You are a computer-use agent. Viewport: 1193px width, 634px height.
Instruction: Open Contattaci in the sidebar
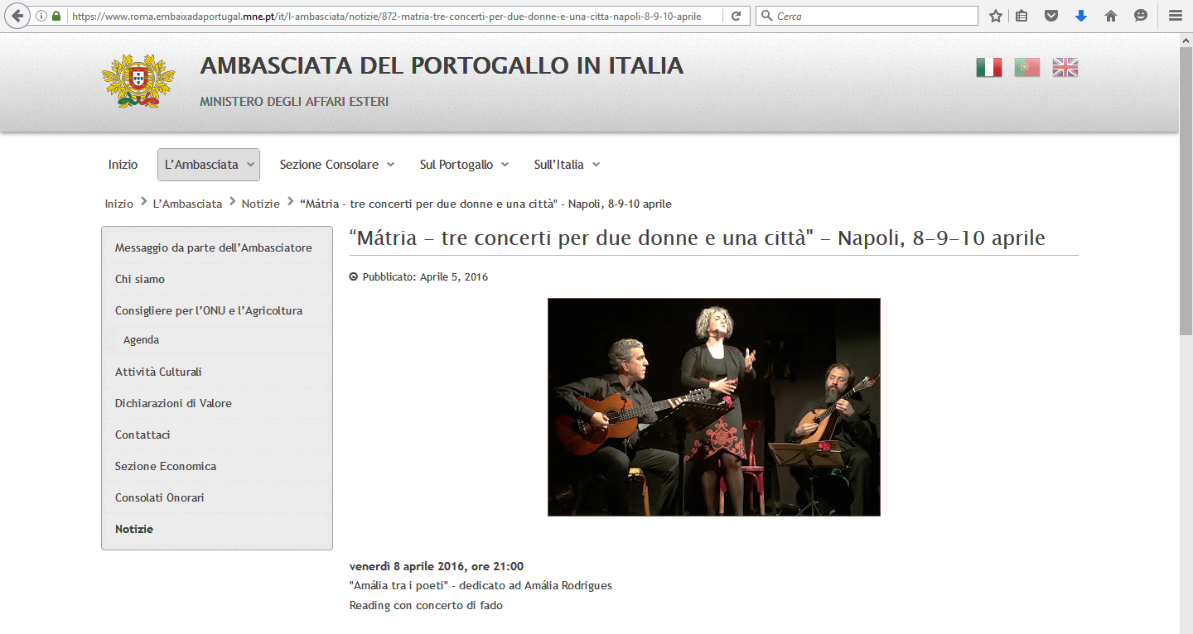[142, 435]
